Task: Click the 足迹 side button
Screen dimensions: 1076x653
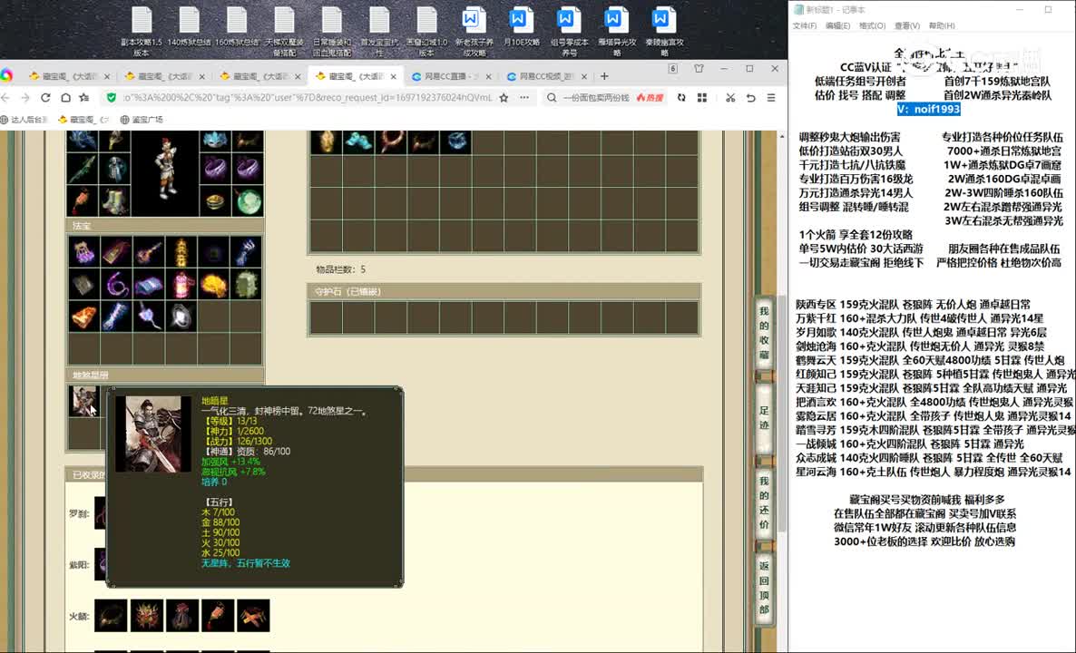Action: click(x=764, y=417)
